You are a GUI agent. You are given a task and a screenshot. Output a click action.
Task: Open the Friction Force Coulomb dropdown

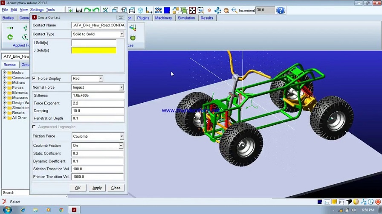coord(122,136)
